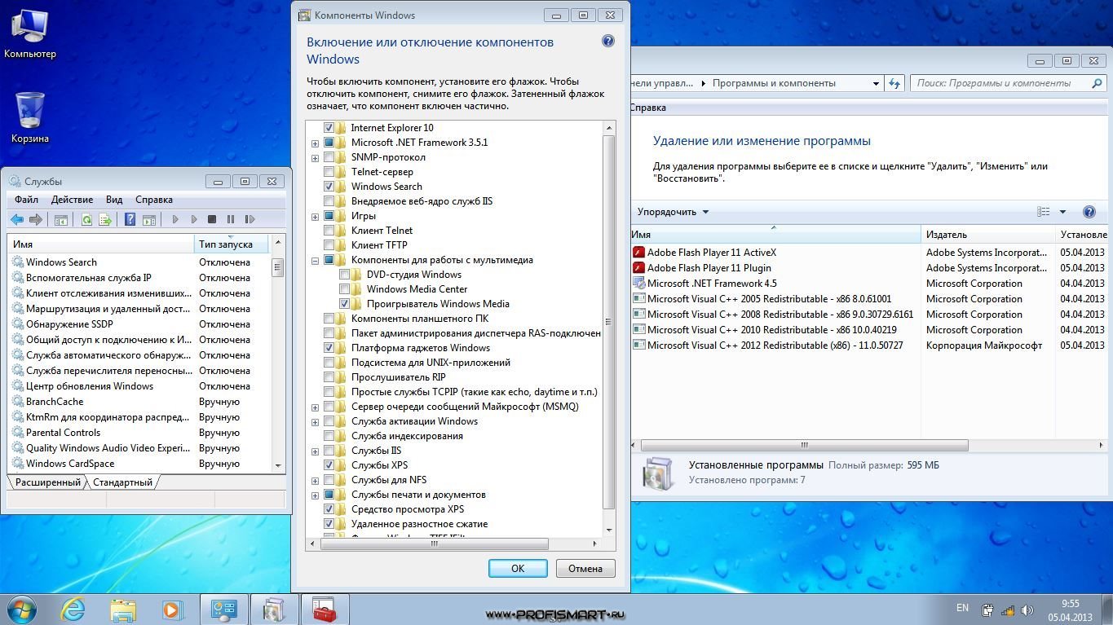This screenshot has width=1113, height=625.
Task: Open the Компьютер desktop icon
Action: 30,33
